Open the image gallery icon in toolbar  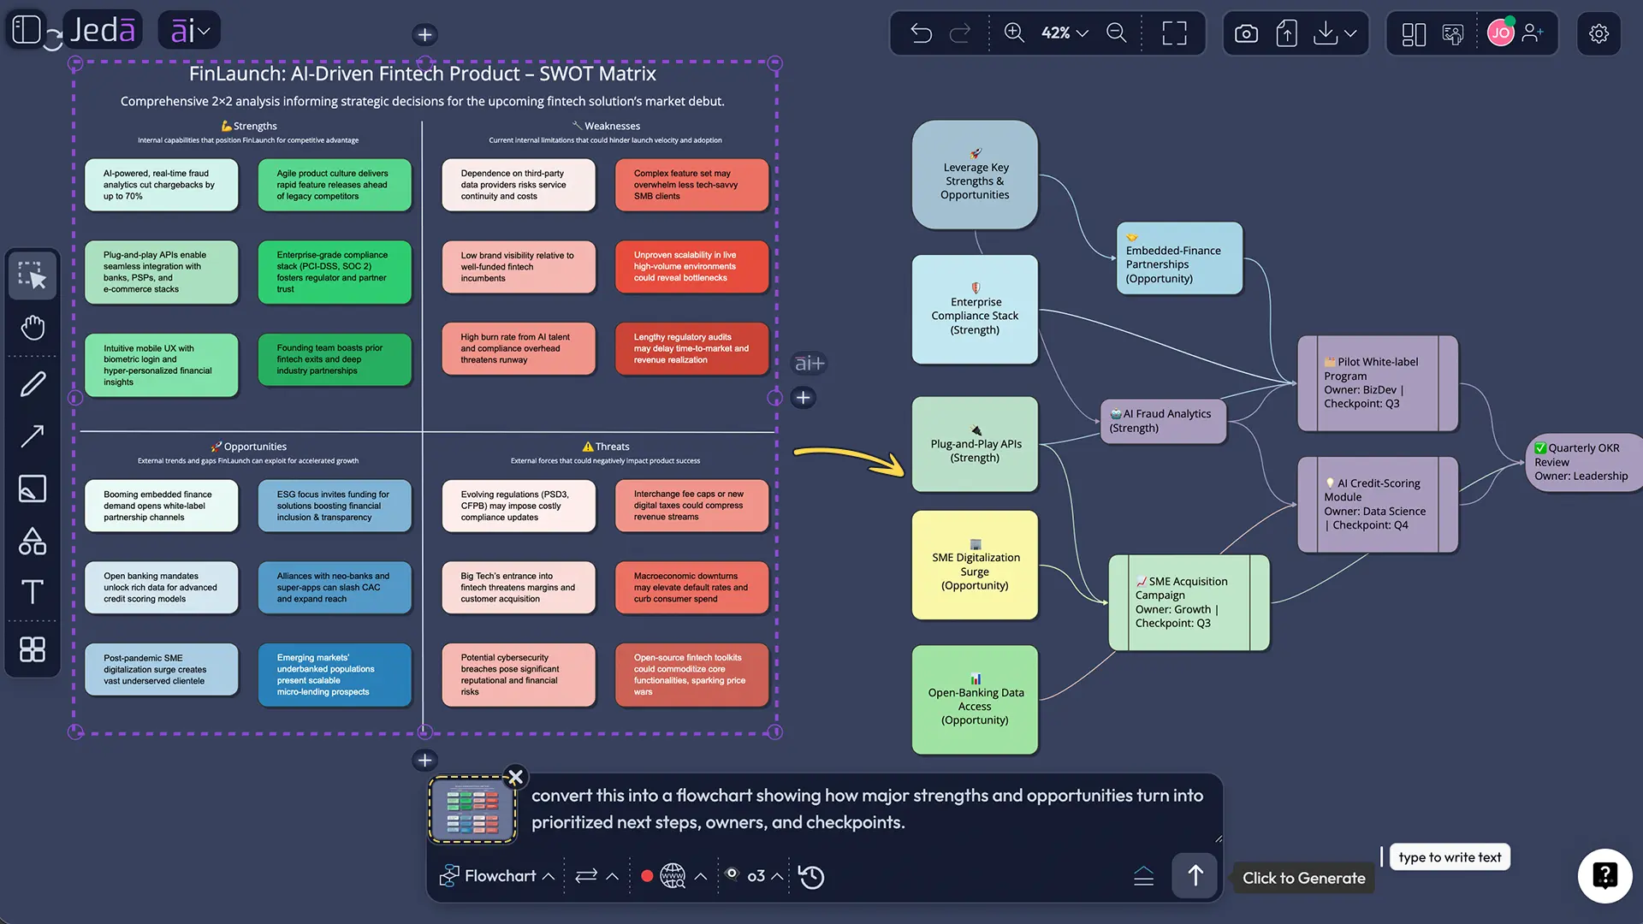[1453, 33]
